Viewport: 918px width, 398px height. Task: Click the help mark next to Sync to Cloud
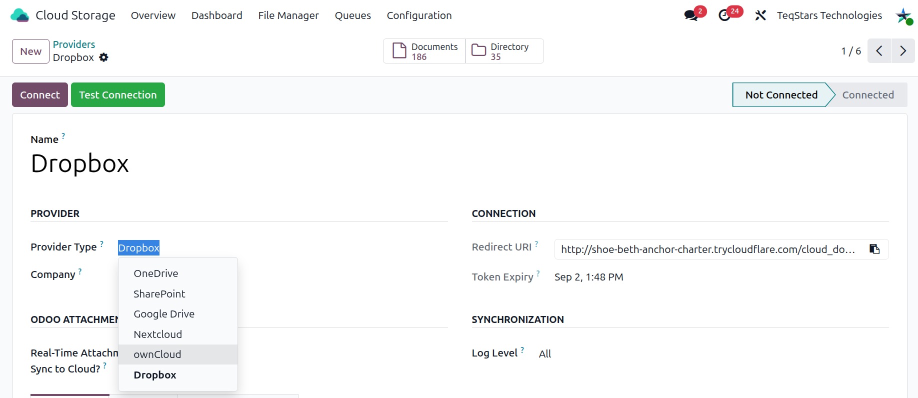tap(104, 365)
